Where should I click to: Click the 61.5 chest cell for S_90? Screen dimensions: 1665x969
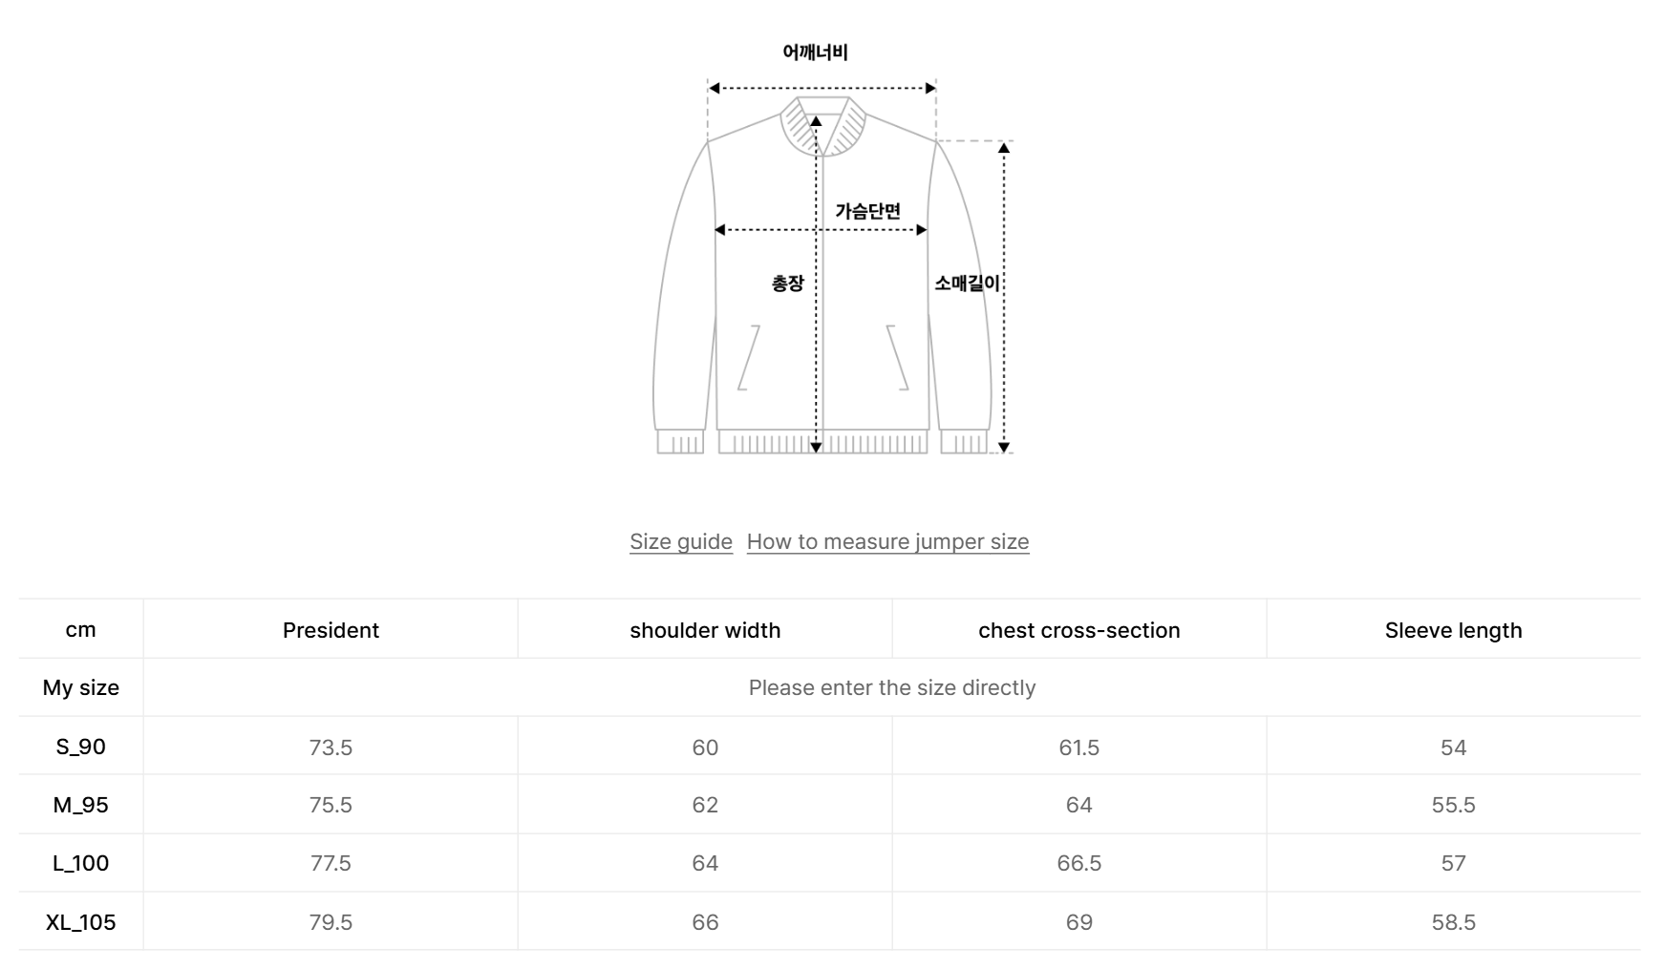[1078, 748]
